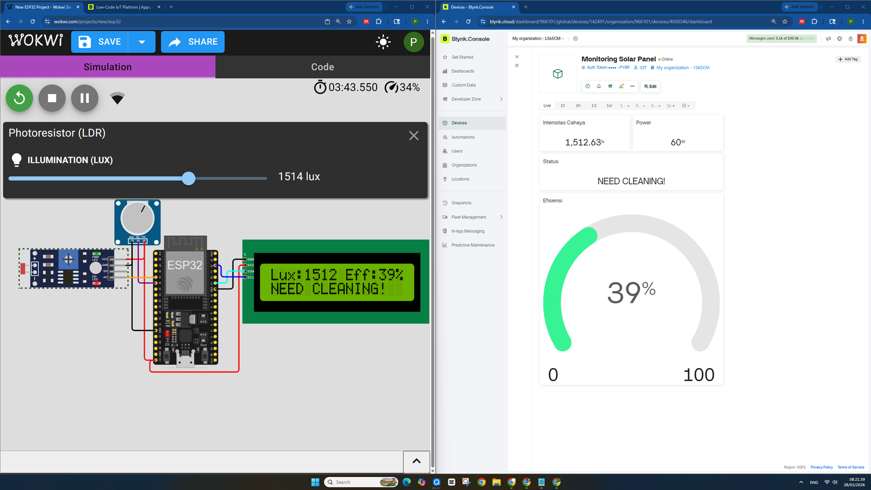
Task: Select the 6h time range tab
Action: click(x=578, y=106)
